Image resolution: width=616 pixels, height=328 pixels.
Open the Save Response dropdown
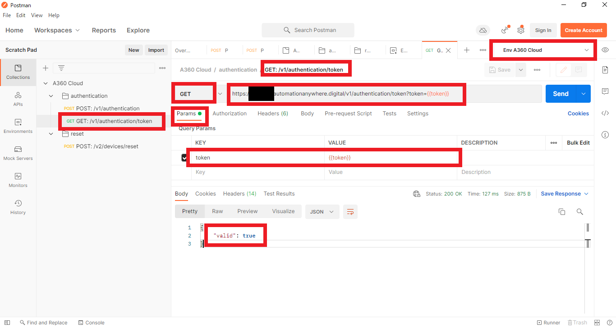pyautogui.click(x=565, y=194)
